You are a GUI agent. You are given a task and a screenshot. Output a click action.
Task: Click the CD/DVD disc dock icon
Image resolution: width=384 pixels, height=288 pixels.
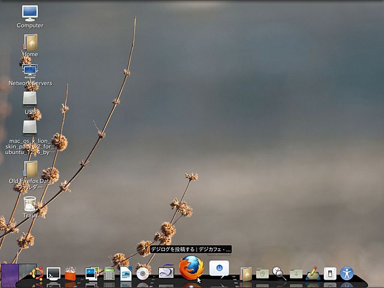coord(143,274)
